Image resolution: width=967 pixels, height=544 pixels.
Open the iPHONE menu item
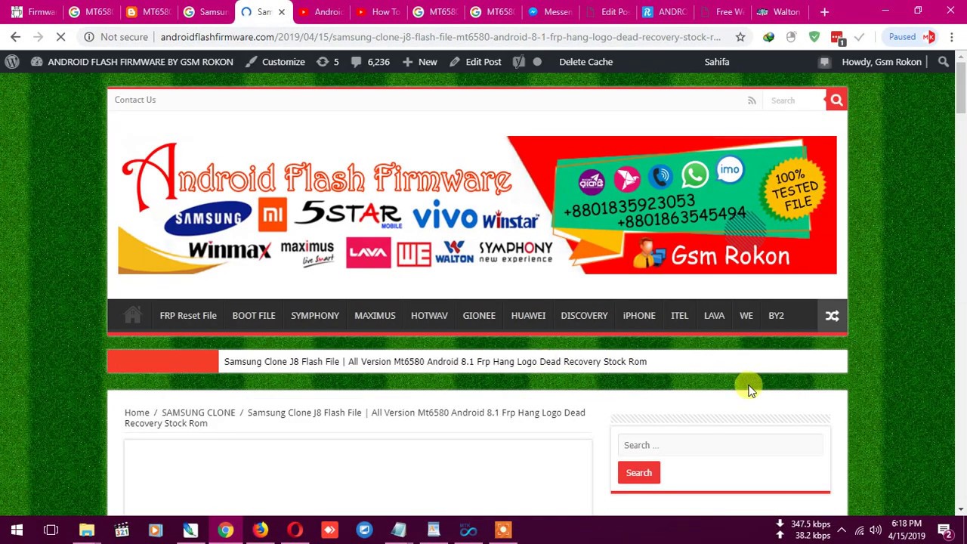click(639, 315)
